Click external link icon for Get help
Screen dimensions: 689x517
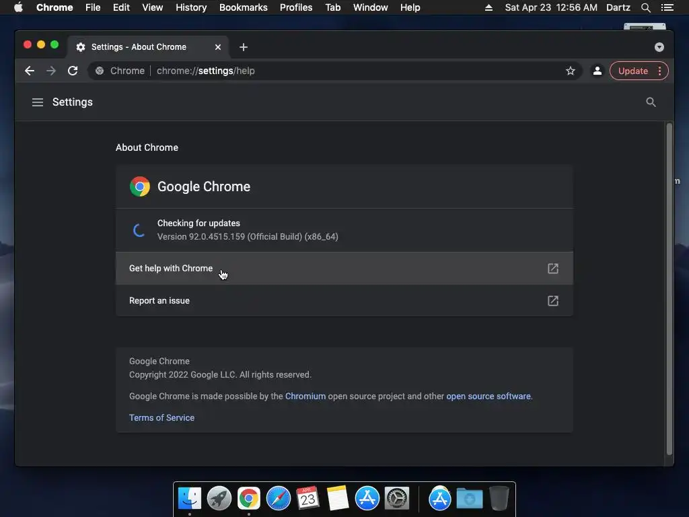pos(553,268)
